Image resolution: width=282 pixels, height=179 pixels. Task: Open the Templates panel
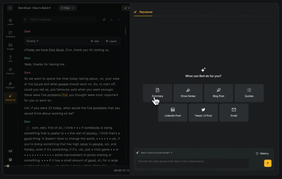click(x=10, y=34)
